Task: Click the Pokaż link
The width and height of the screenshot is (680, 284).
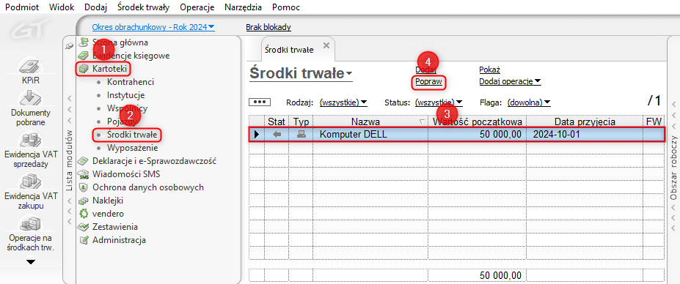Action: (489, 70)
